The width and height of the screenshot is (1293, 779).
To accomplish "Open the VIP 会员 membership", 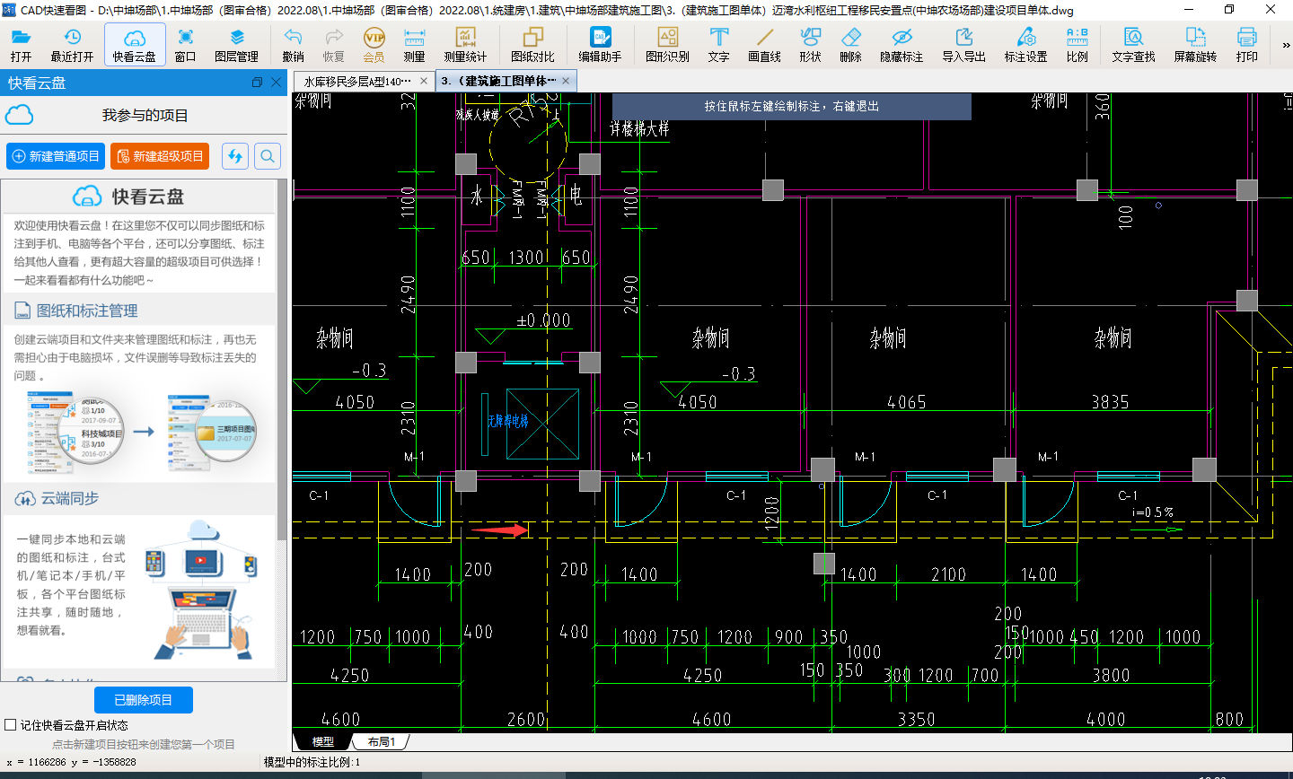I will [x=374, y=44].
